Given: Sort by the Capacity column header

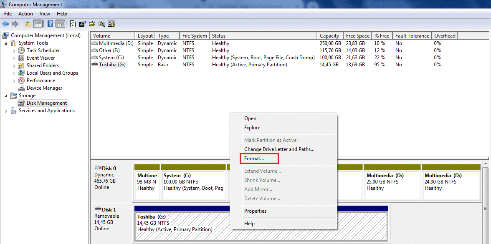Looking at the screenshot, I should point(330,36).
